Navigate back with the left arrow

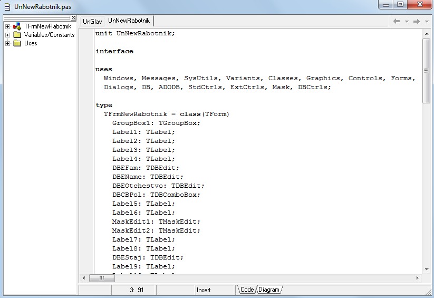397,21
